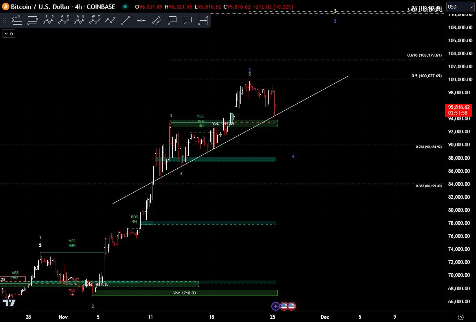Screen dimensions: 476x322
Task: Select the Trend-Based Fib Extension tool
Action: [x=17, y=21]
